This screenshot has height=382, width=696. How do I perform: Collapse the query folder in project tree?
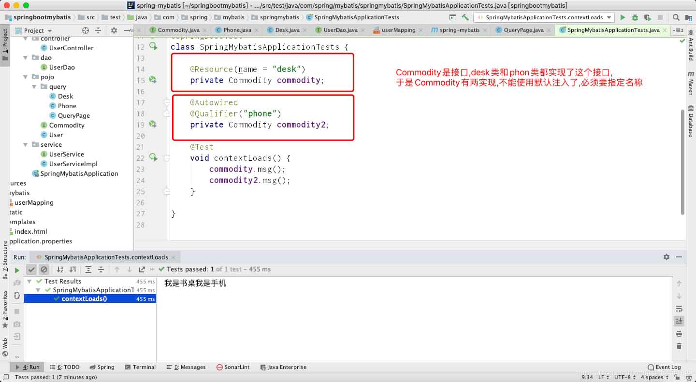click(35, 86)
